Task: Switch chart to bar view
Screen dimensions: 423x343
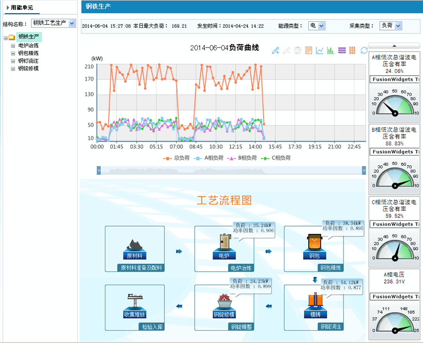Action: tap(330, 50)
